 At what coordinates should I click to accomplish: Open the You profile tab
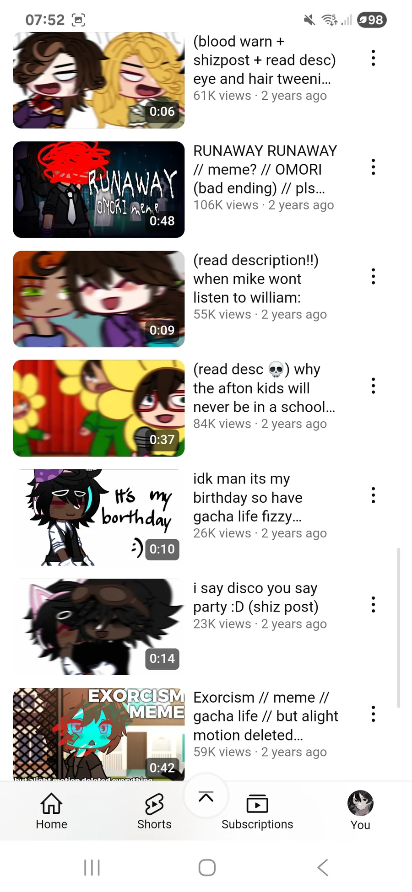click(360, 811)
